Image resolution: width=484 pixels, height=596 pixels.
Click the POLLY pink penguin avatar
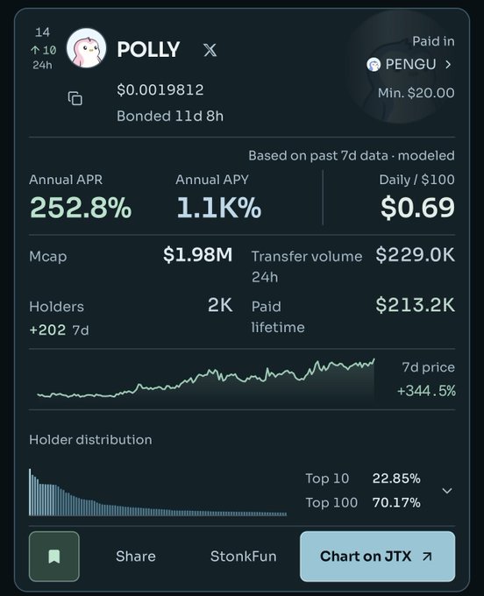pyautogui.click(x=86, y=48)
